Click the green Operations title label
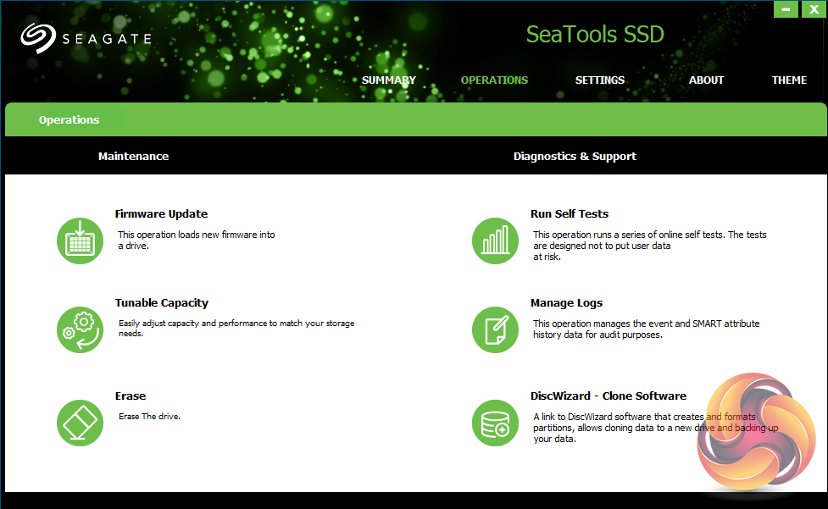 [x=69, y=119]
